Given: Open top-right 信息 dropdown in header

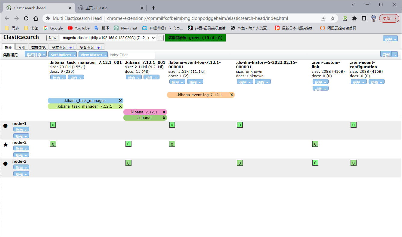Looking at the screenshot, I should click(390, 38).
